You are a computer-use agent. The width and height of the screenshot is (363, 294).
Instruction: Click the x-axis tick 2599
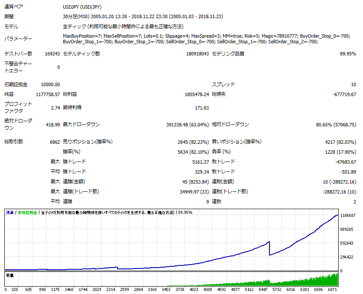(125, 290)
